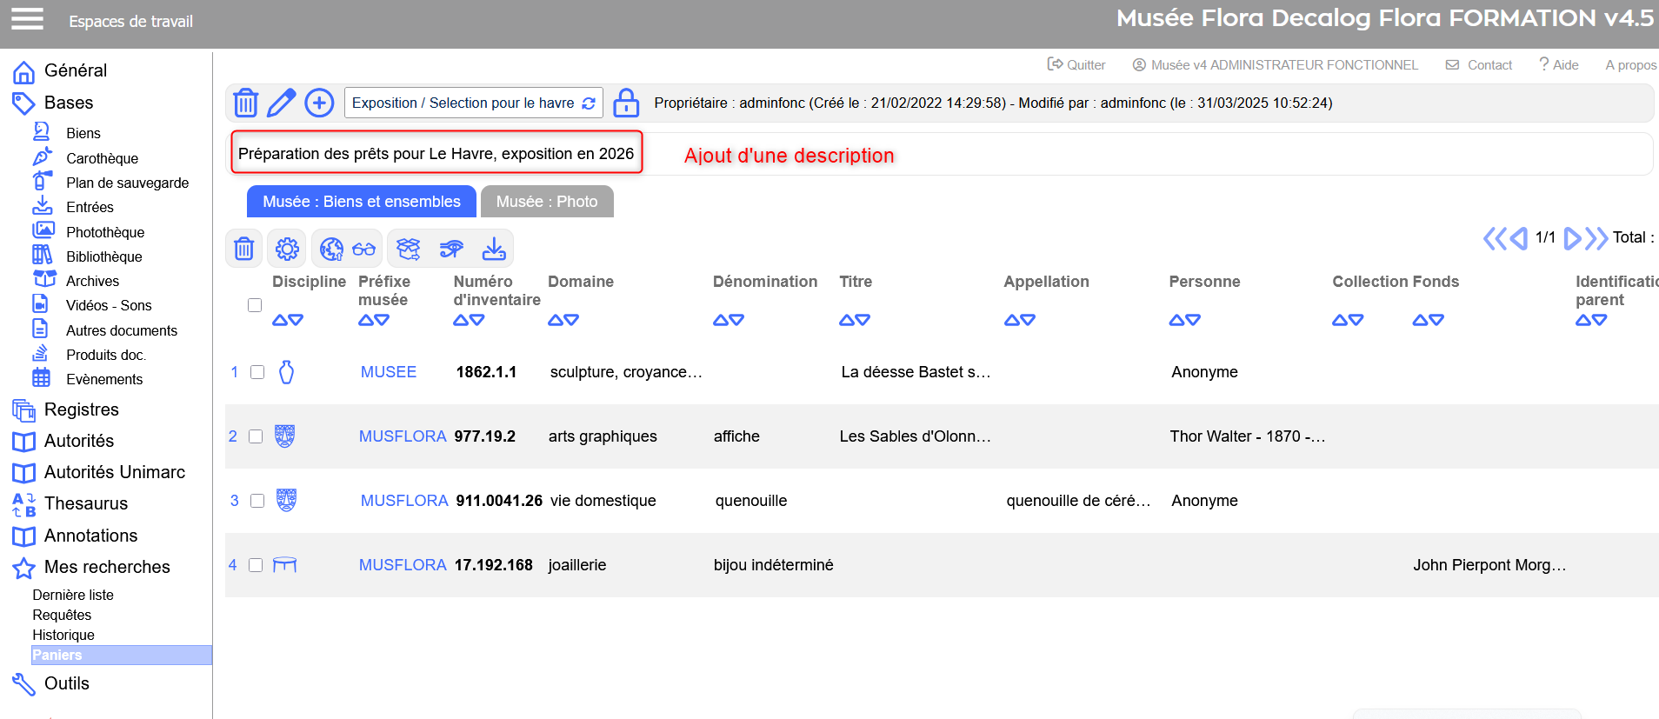Select the Musée : Biens et ensembles tab
The height and width of the screenshot is (719, 1659).
(x=362, y=202)
